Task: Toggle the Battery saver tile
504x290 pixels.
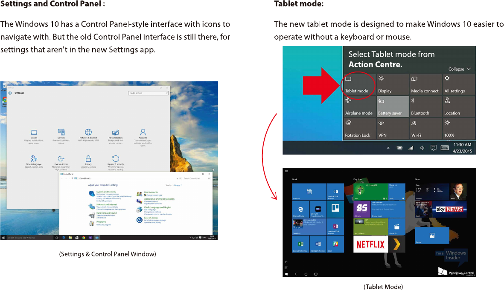Action: coord(393,107)
